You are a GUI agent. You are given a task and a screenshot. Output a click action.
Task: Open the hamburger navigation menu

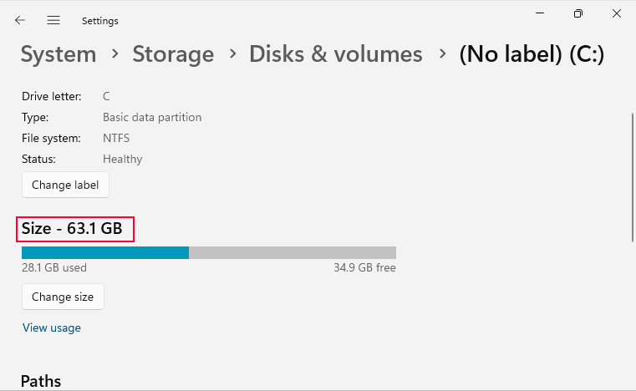point(53,20)
